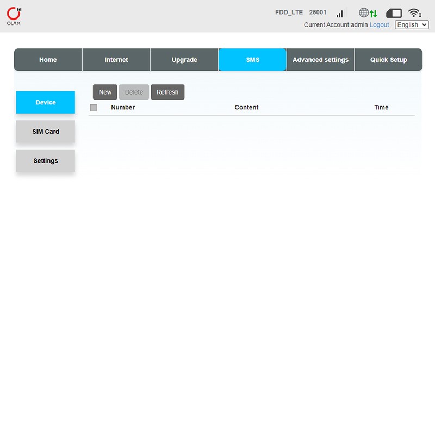
Task: Switch to the Internet tab
Action: point(116,60)
